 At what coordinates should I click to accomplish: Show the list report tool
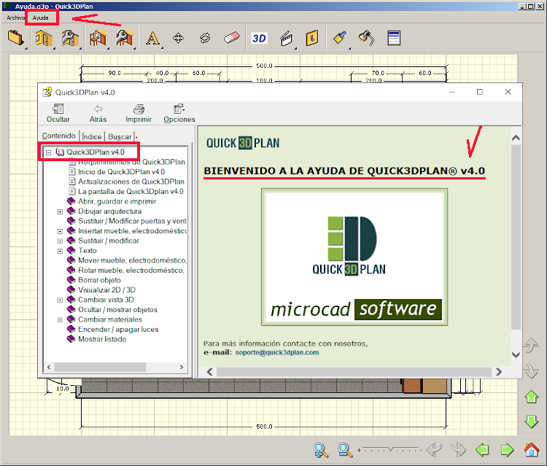coord(394,38)
